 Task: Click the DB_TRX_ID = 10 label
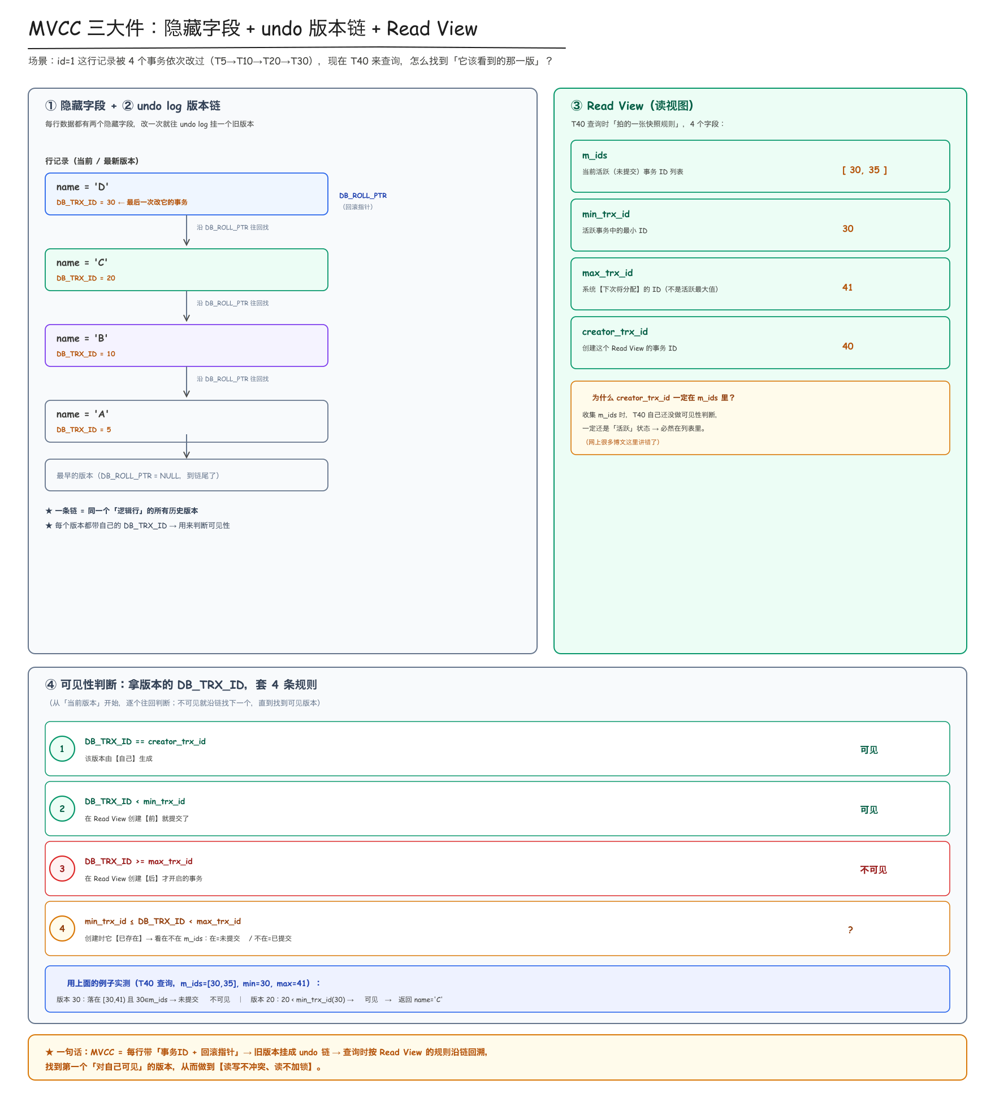pyautogui.click(x=86, y=354)
